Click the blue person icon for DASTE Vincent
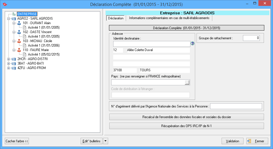 (19, 32)
